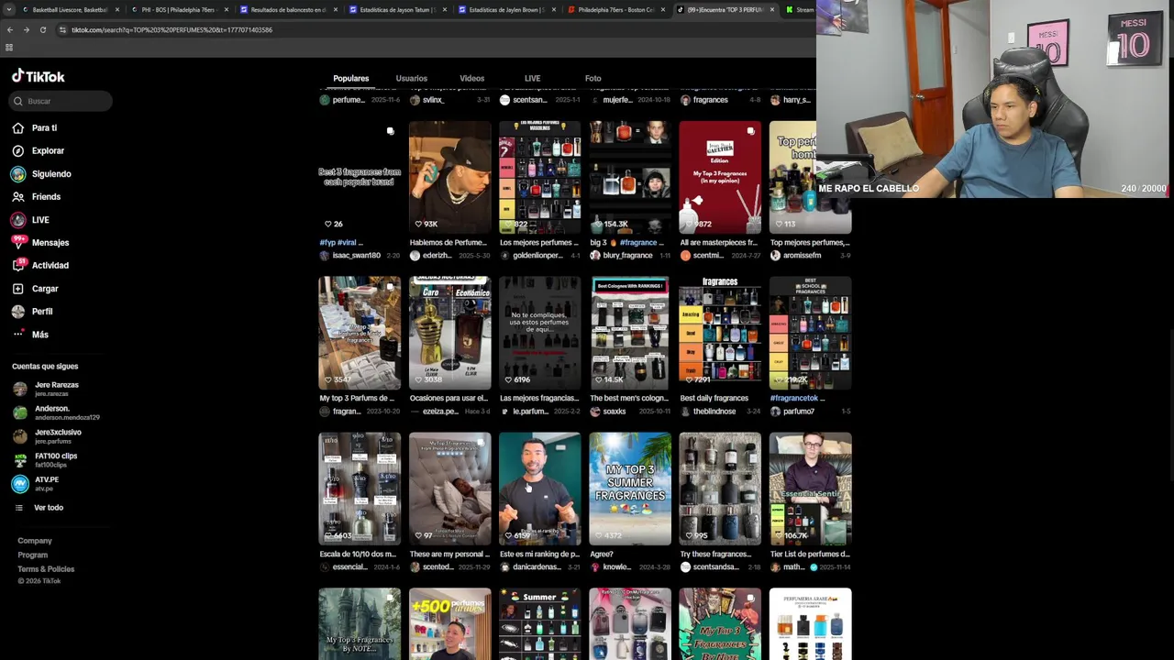
Task: Open the 'Best daily fragrances' tier list video
Action: click(720, 333)
